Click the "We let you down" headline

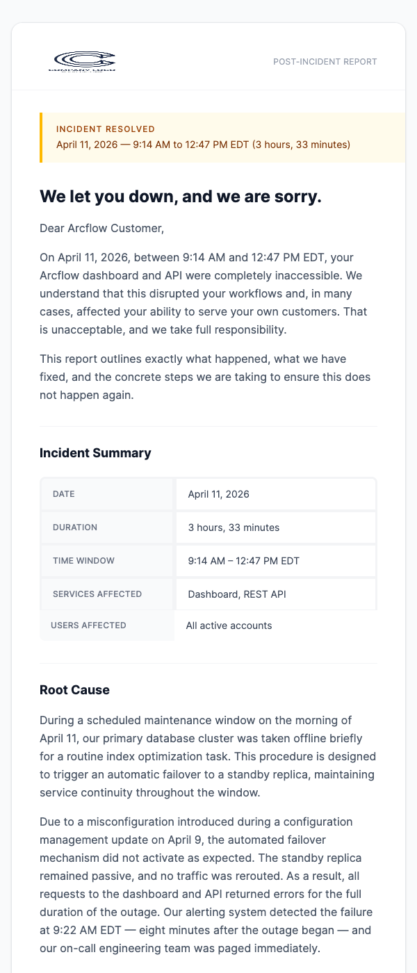(x=181, y=197)
